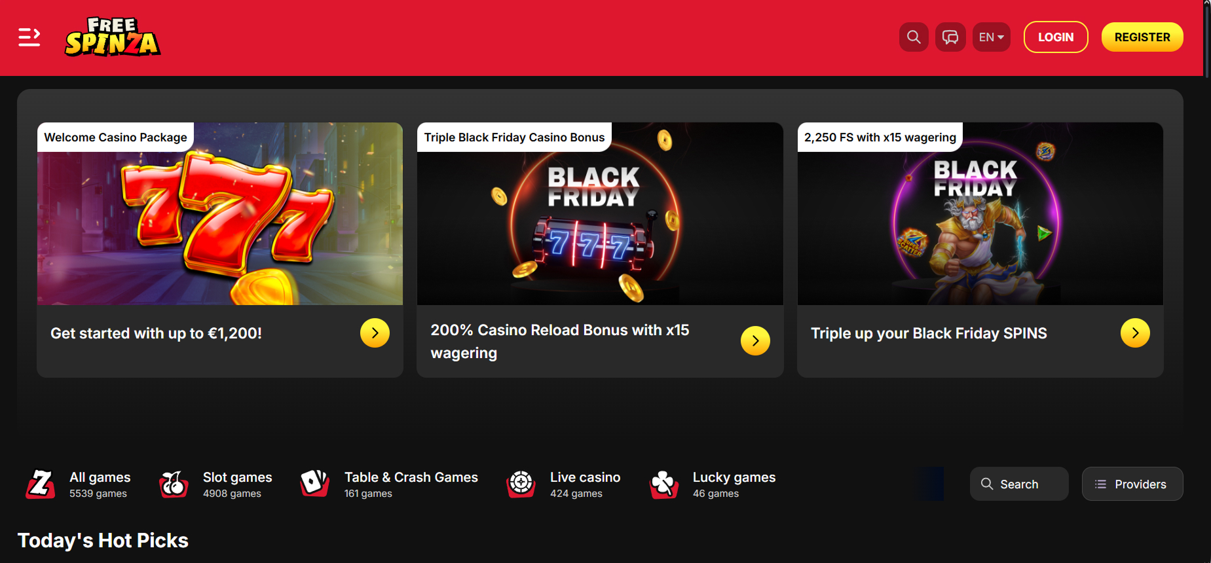Open the 200% Casino Reload Bonus arrow

pos(755,341)
